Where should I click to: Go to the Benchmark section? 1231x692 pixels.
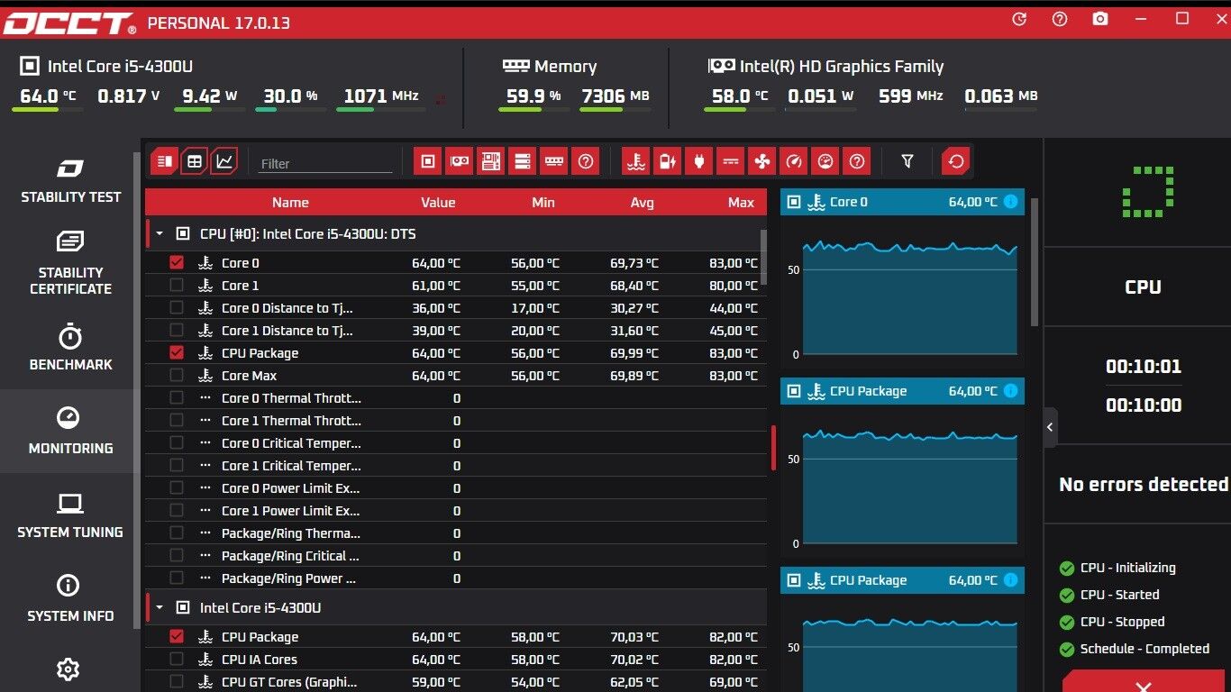coord(70,348)
